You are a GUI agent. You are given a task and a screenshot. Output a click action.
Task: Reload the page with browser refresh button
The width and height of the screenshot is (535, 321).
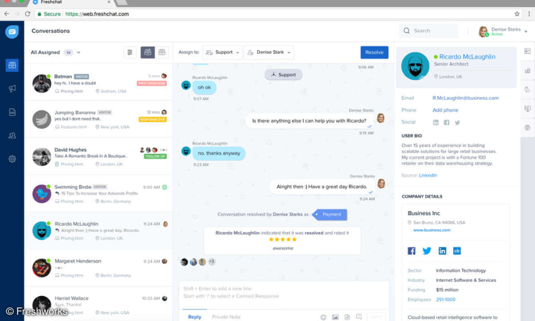point(28,14)
